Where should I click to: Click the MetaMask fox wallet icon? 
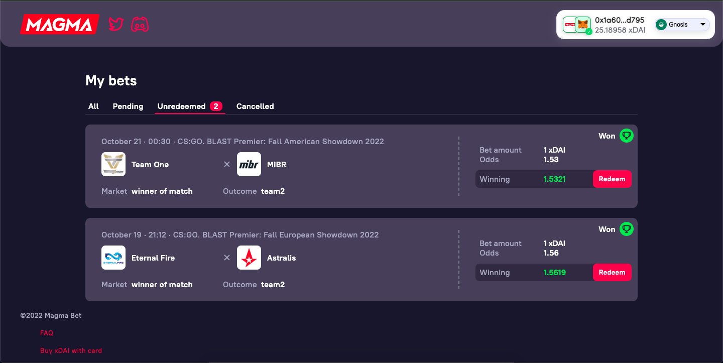(x=583, y=24)
